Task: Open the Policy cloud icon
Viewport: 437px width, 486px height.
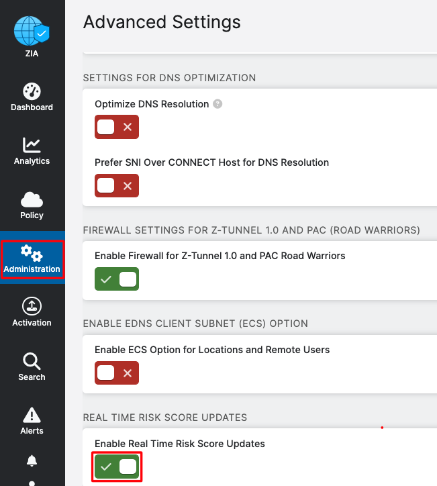Action: 32,199
